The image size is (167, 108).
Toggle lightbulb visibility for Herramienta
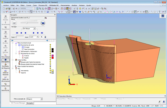(x=50, y=71)
